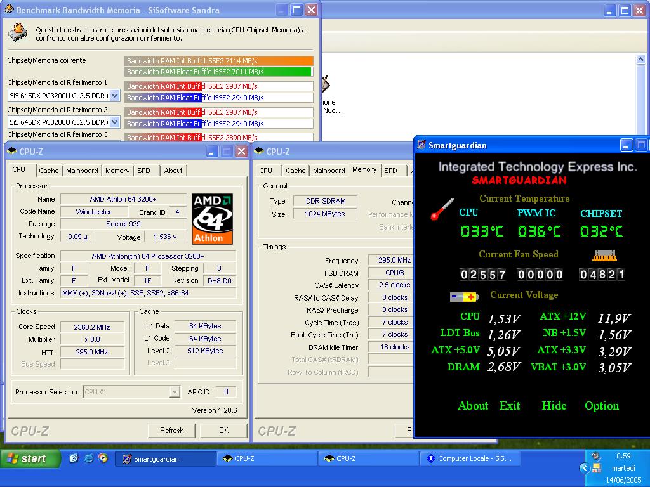Click the DRAM voltage reading 2,68V
Image resolution: width=650 pixels, height=487 pixels.
point(503,367)
